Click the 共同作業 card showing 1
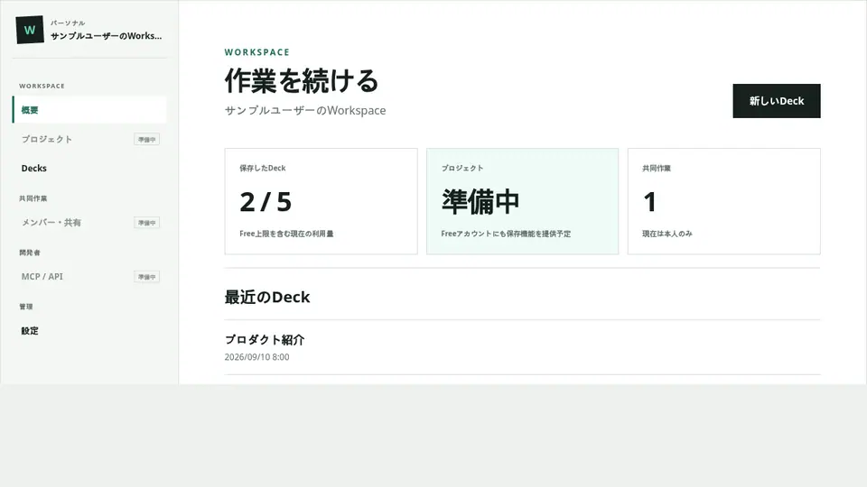867x487 pixels. click(x=723, y=201)
